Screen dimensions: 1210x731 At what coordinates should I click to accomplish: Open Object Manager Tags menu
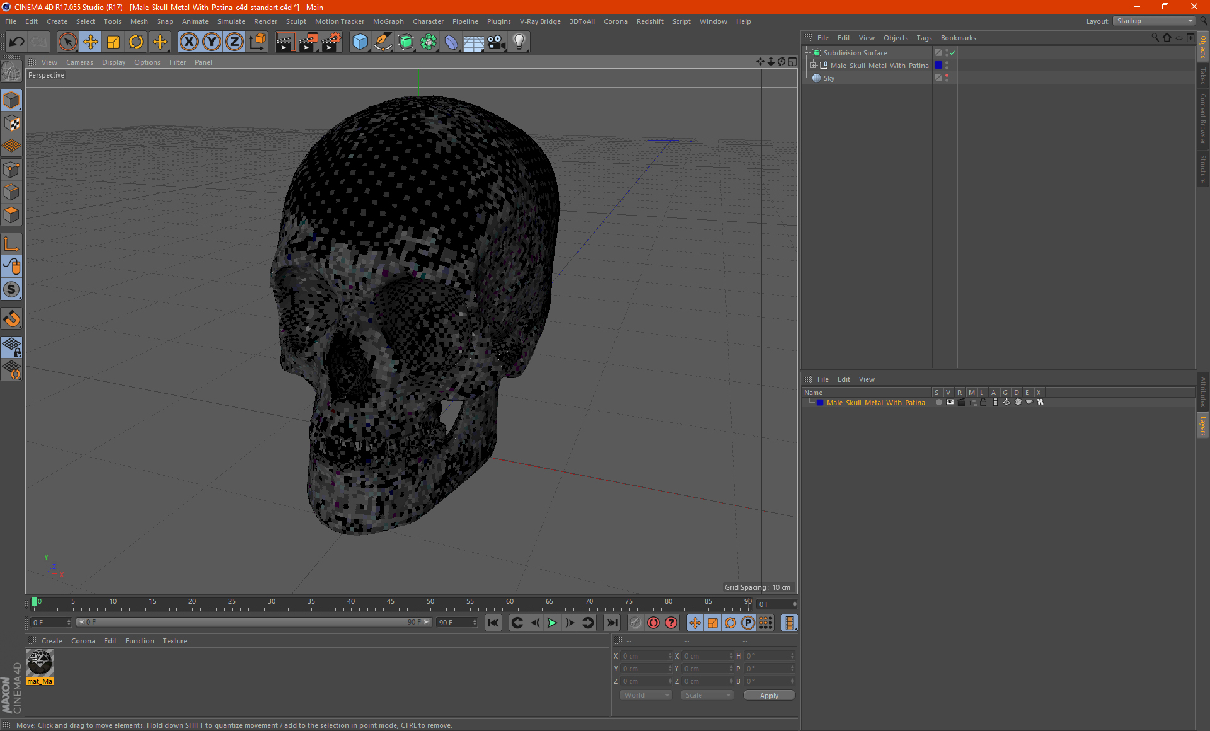[x=924, y=38]
